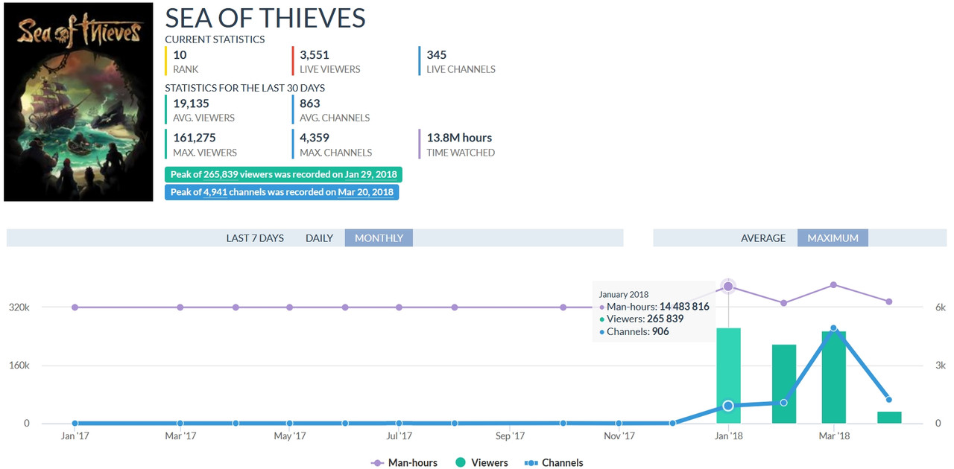Click the 19,135 average viewers value

click(191, 103)
